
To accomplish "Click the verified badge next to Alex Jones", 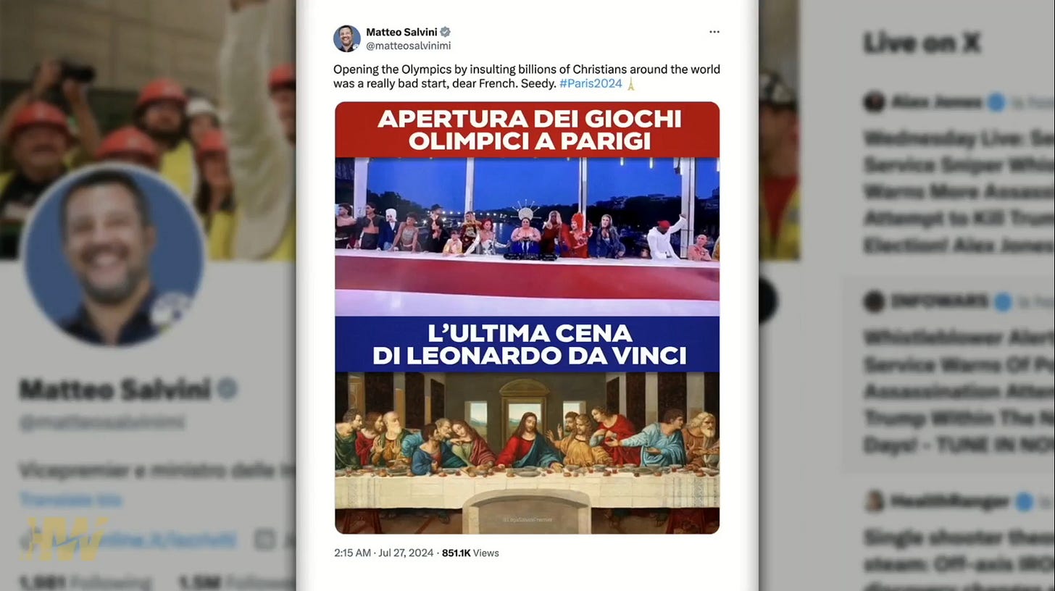I will point(997,102).
